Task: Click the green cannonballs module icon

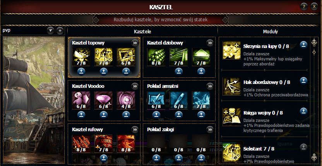Action: 156,57
